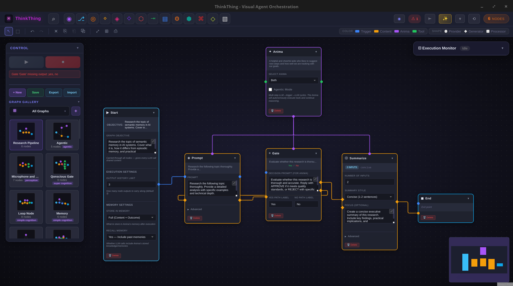Screen dimensions: 513x286
Task: Open the downward triangle toolbar dropdown
Action: pos(460,19)
